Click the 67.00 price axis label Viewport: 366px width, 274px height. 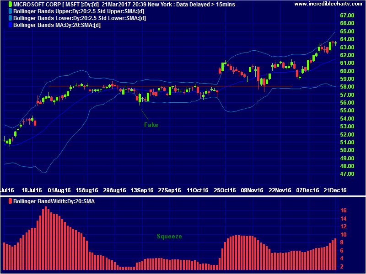[x=347, y=16]
